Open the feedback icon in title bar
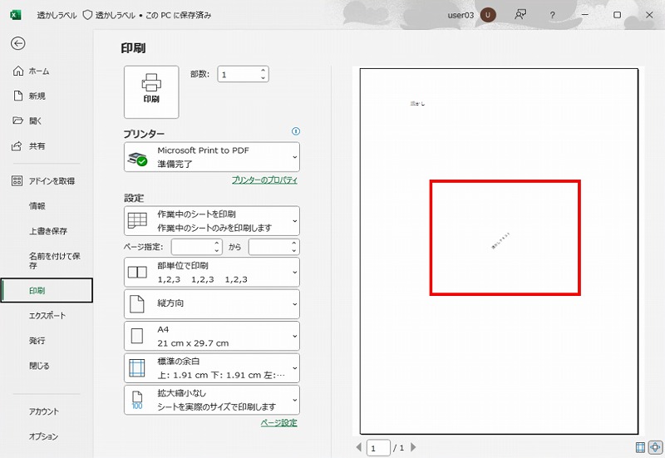The width and height of the screenshot is (665, 458). click(x=520, y=15)
